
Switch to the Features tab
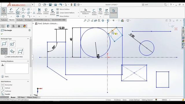pos(4,20)
